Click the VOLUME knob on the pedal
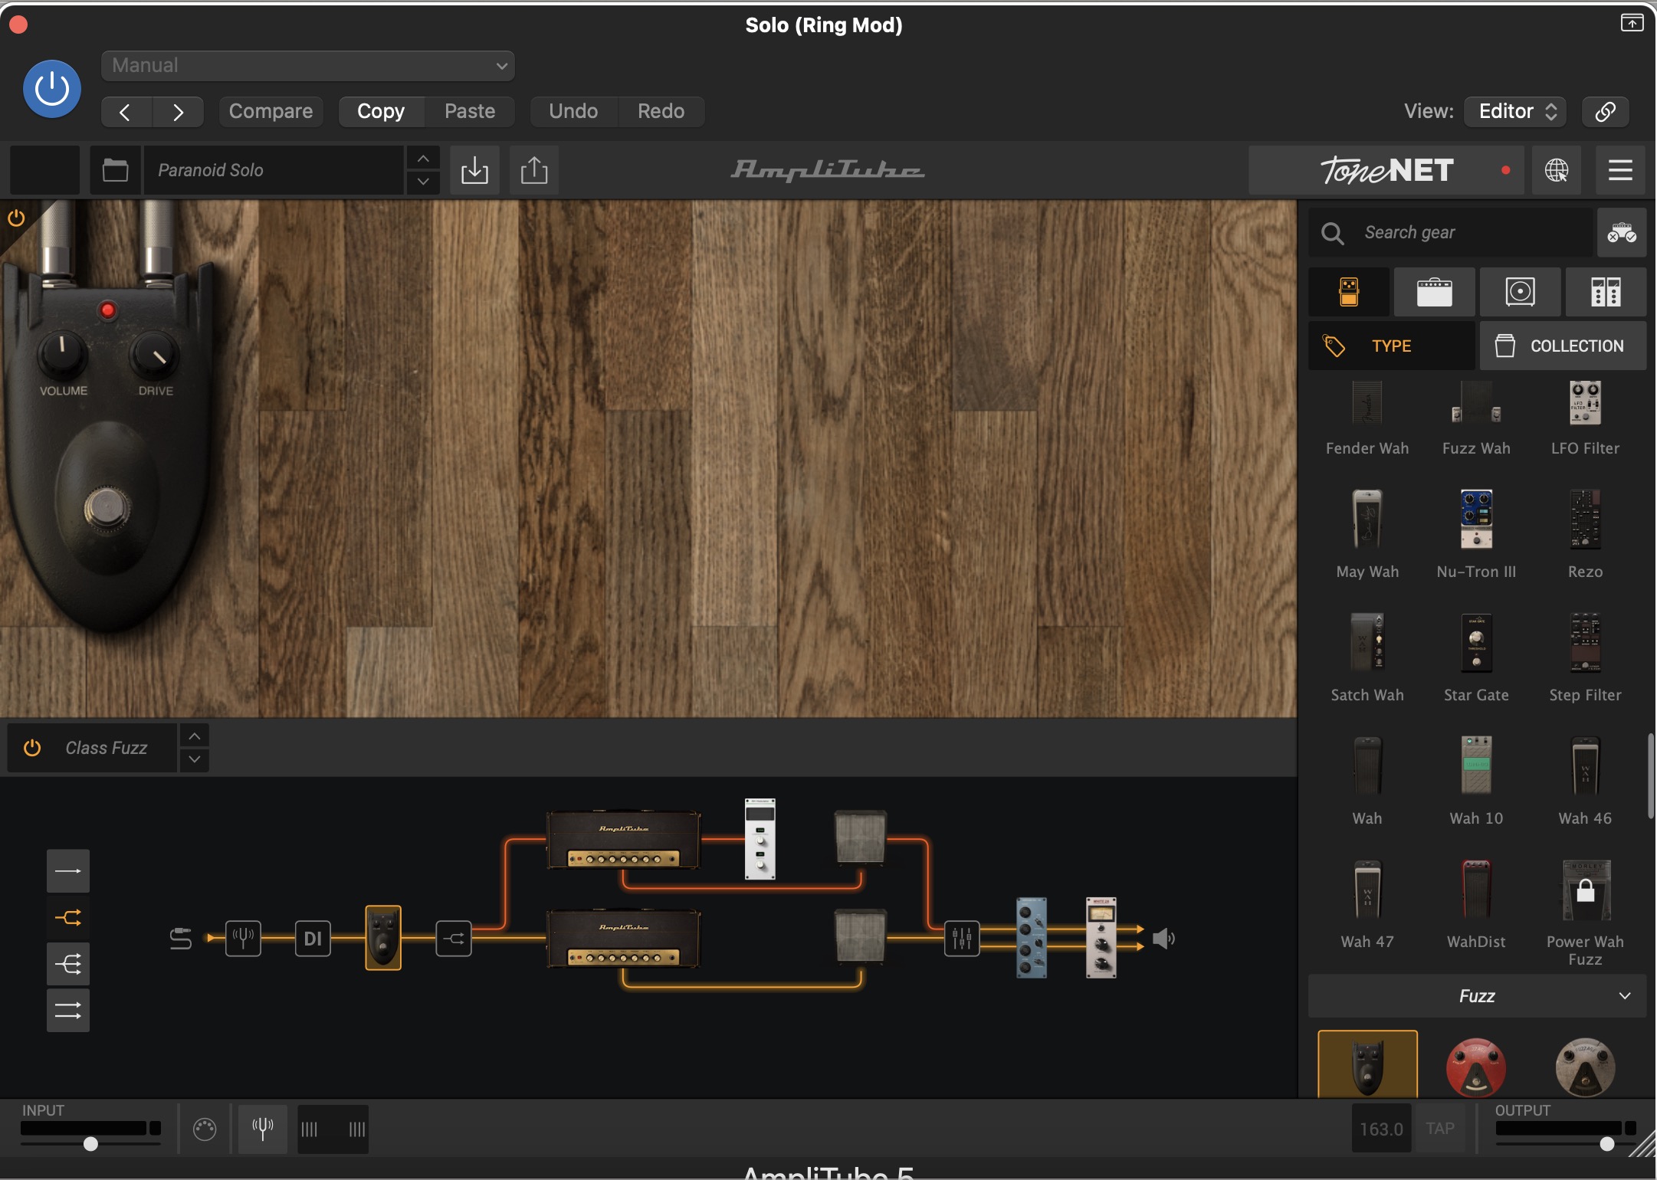The height and width of the screenshot is (1180, 1657). pyautogui.click(x=62, y=353)
